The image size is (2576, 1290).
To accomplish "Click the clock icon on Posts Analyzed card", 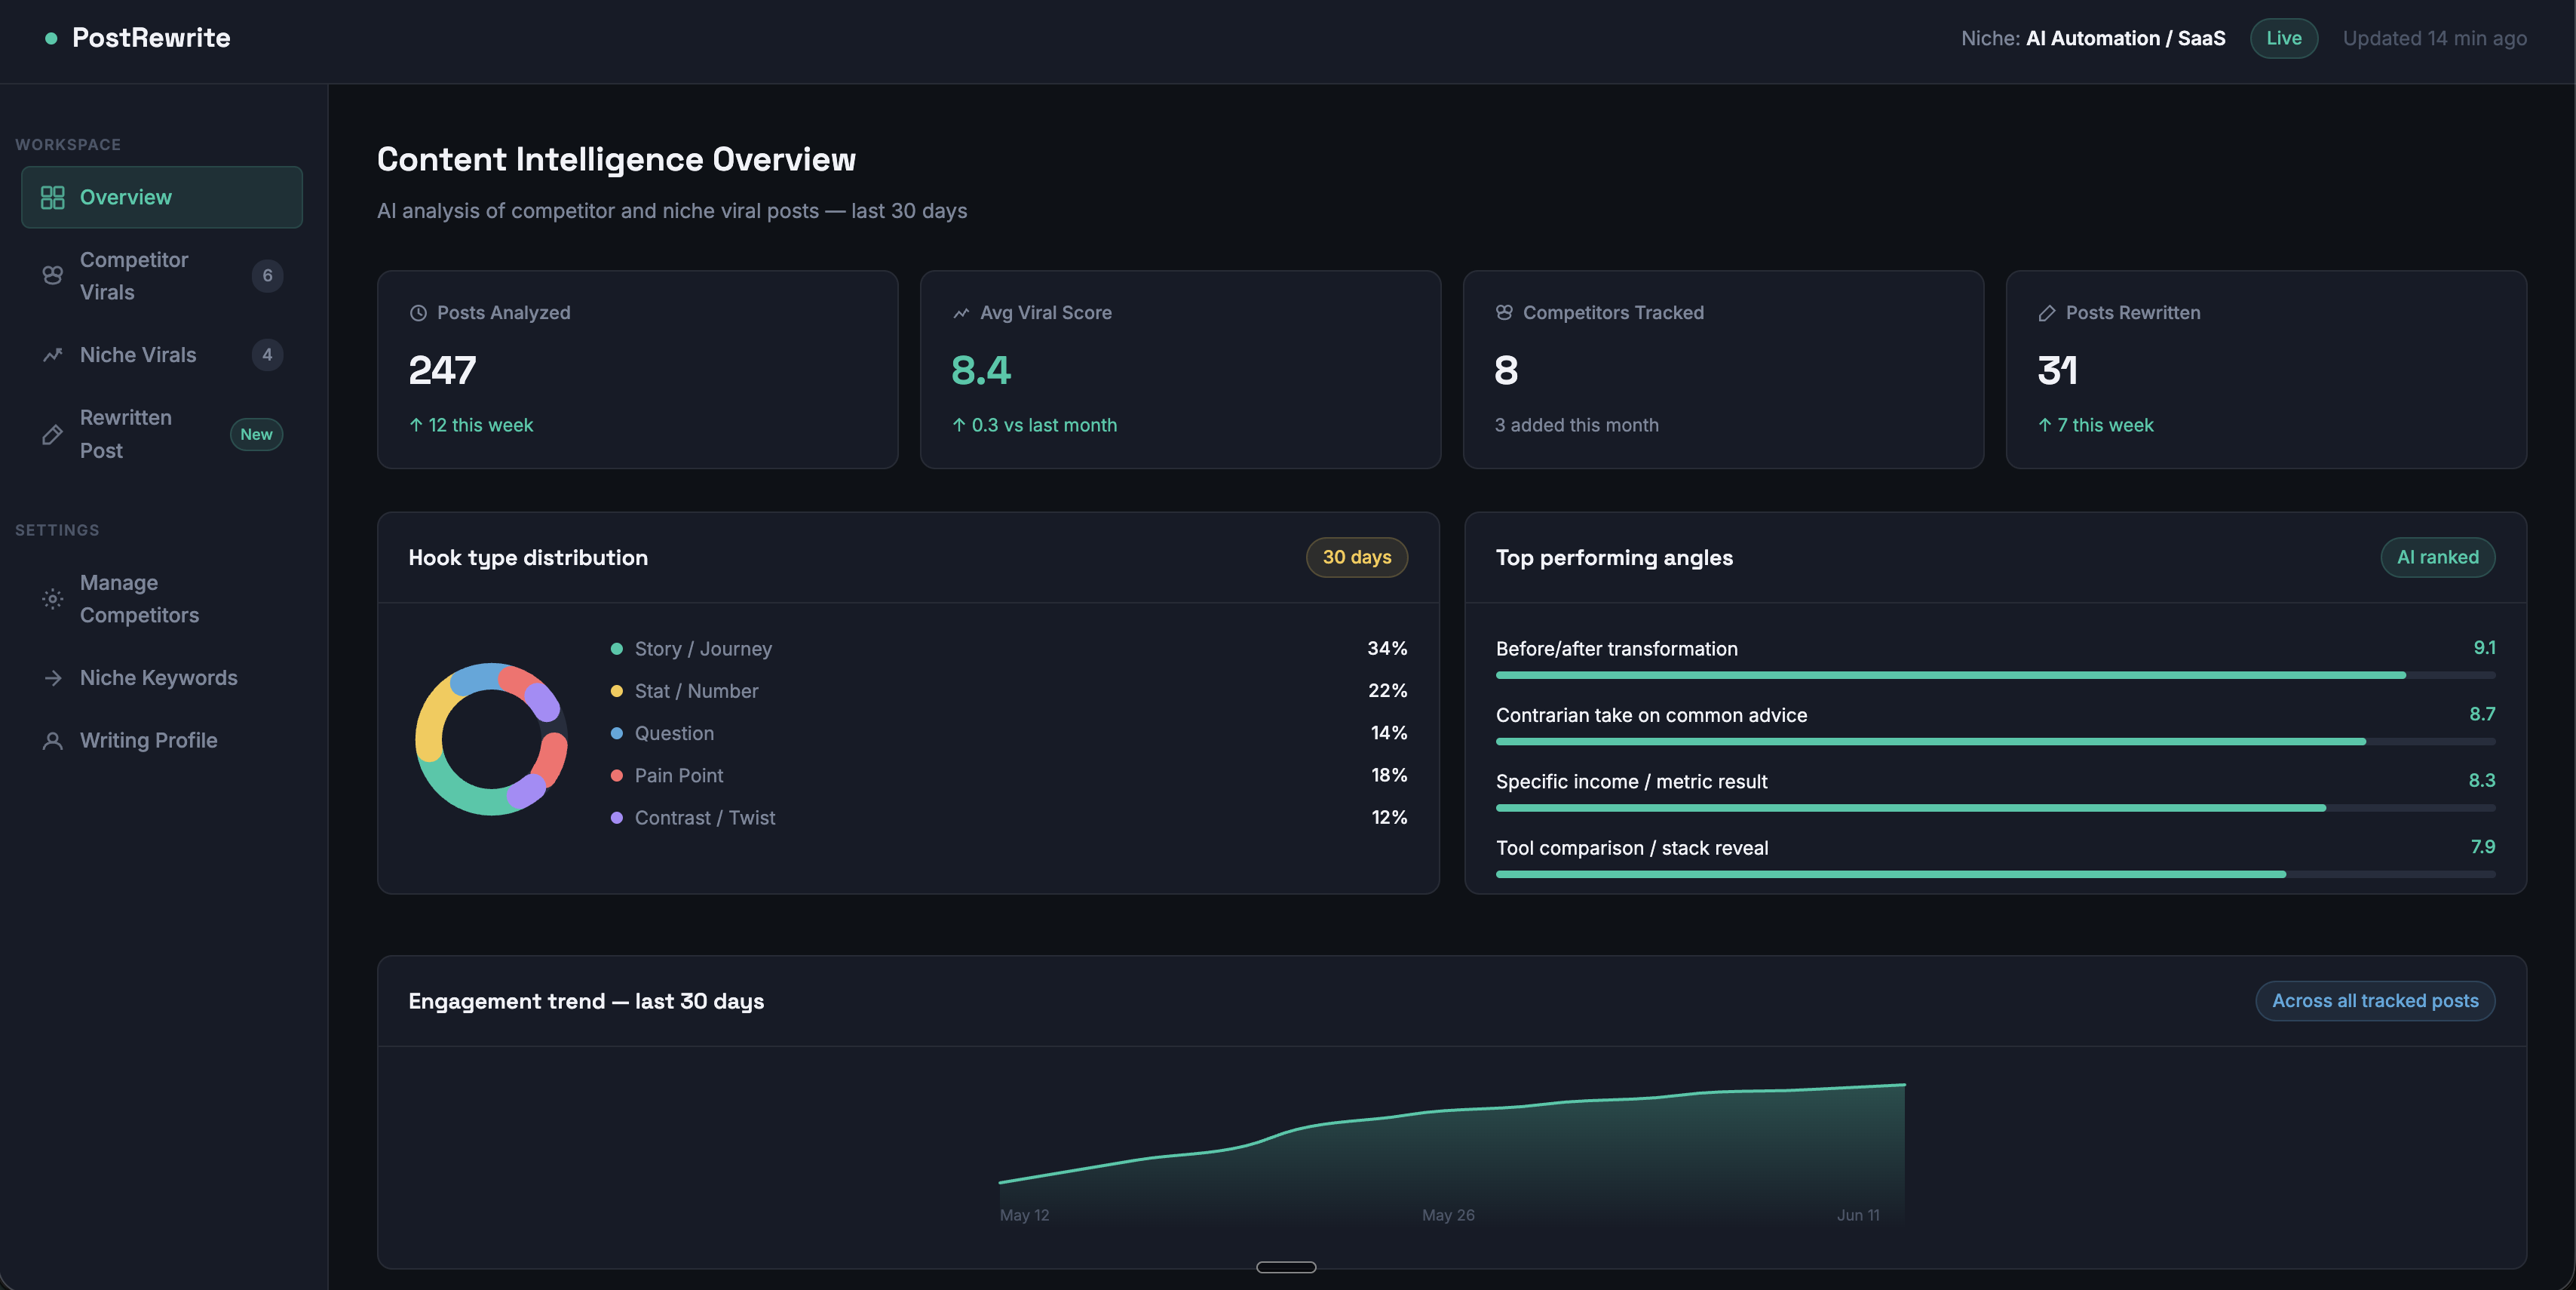I will (418, 313).
